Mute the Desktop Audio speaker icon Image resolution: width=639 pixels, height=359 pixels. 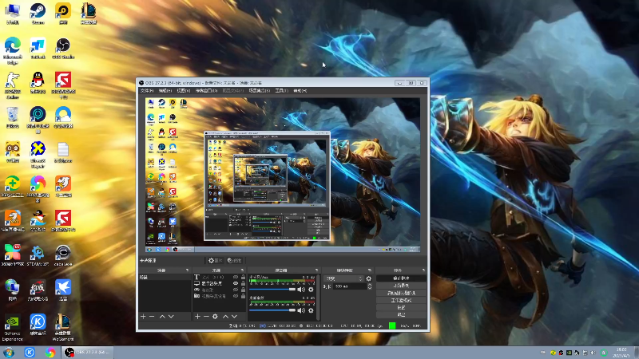(301, 310)
